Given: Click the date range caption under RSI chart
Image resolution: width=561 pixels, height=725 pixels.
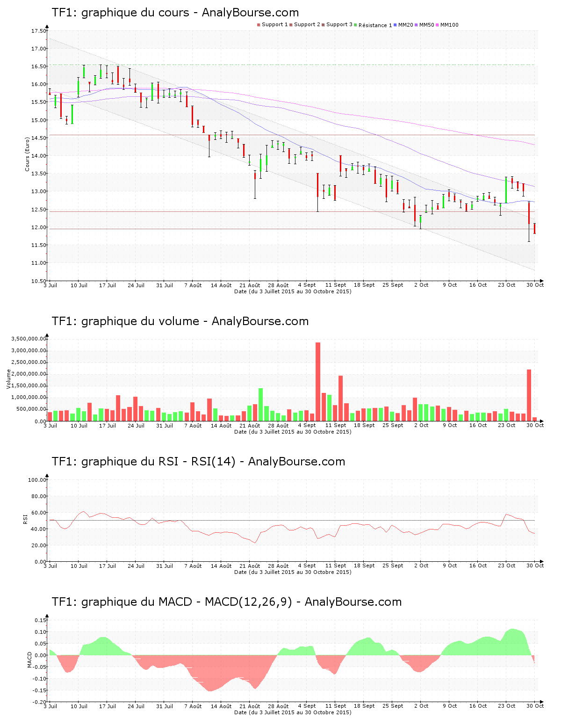Looking at the screenshot, I should (x=293, y=572).
